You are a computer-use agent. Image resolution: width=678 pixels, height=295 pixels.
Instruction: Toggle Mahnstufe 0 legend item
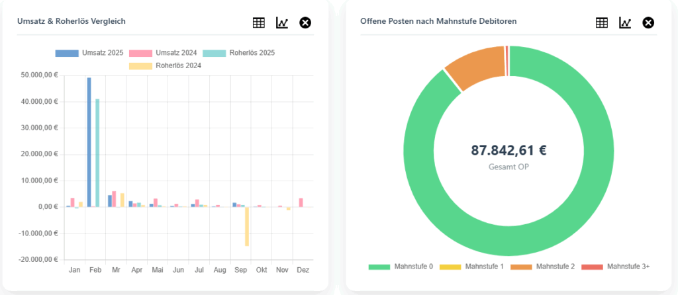tap(401, 267)
